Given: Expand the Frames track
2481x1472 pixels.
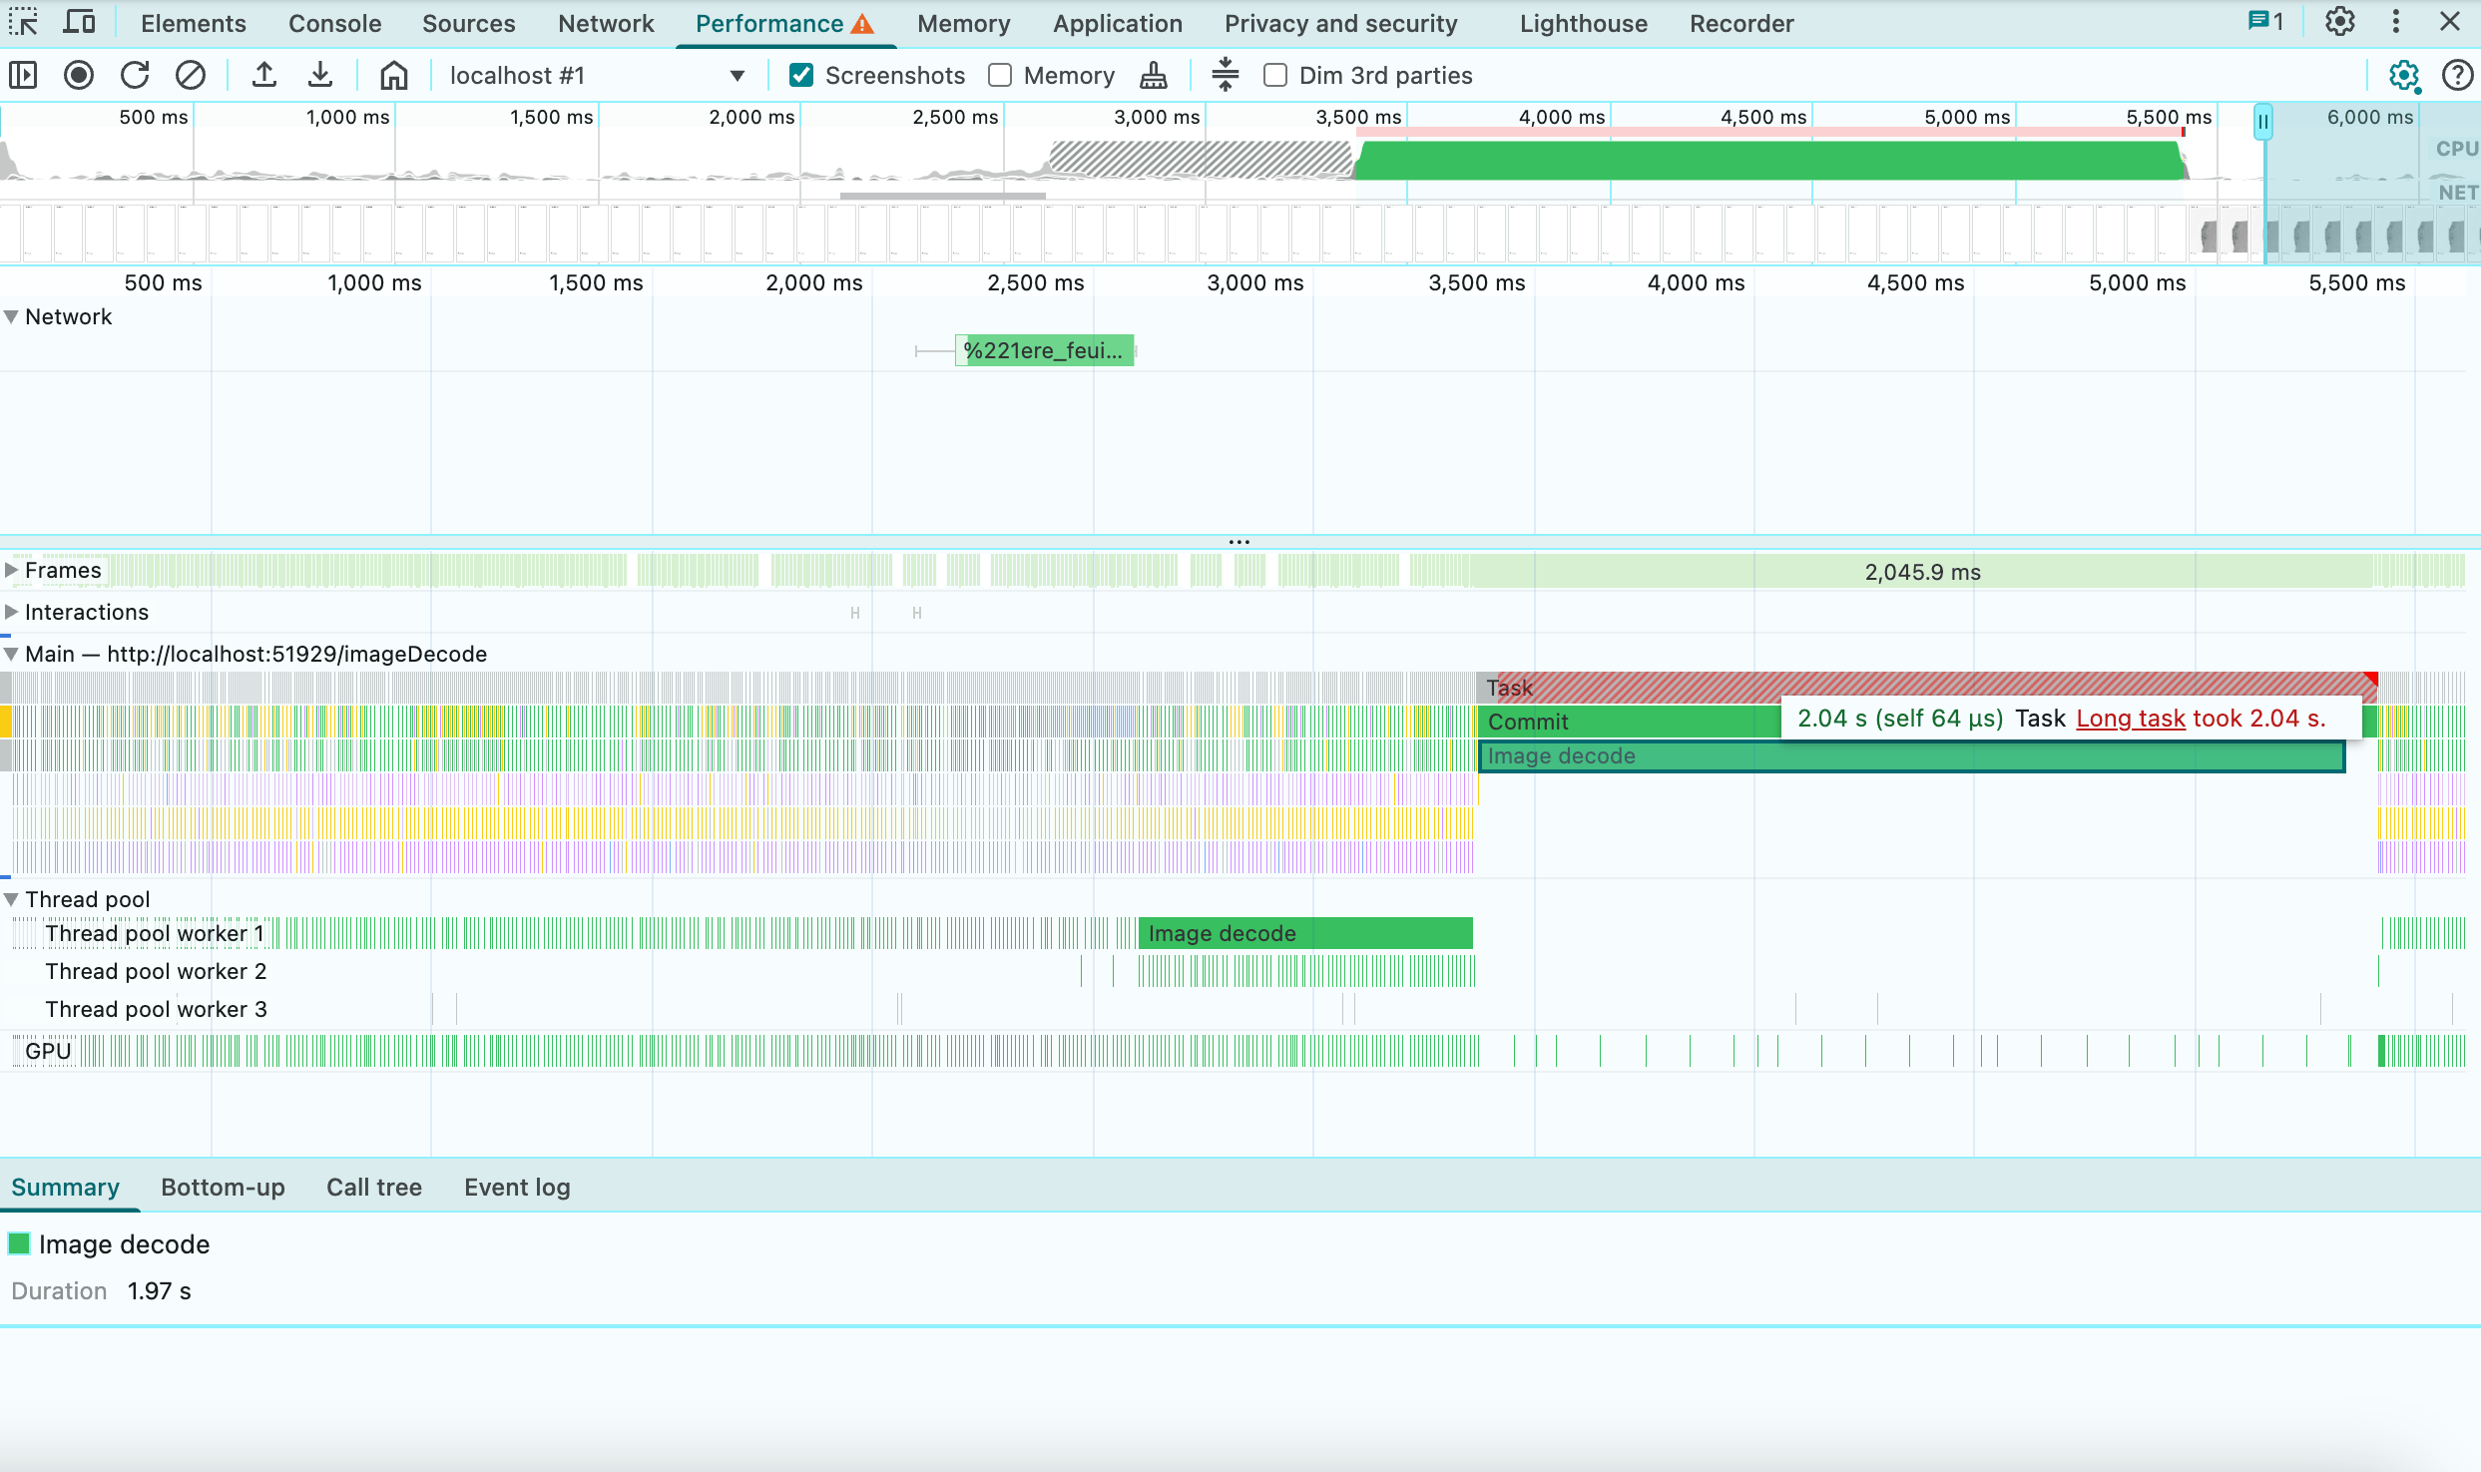Looking at the screenshot, I should pyautogui.click(x=12, y=569).
